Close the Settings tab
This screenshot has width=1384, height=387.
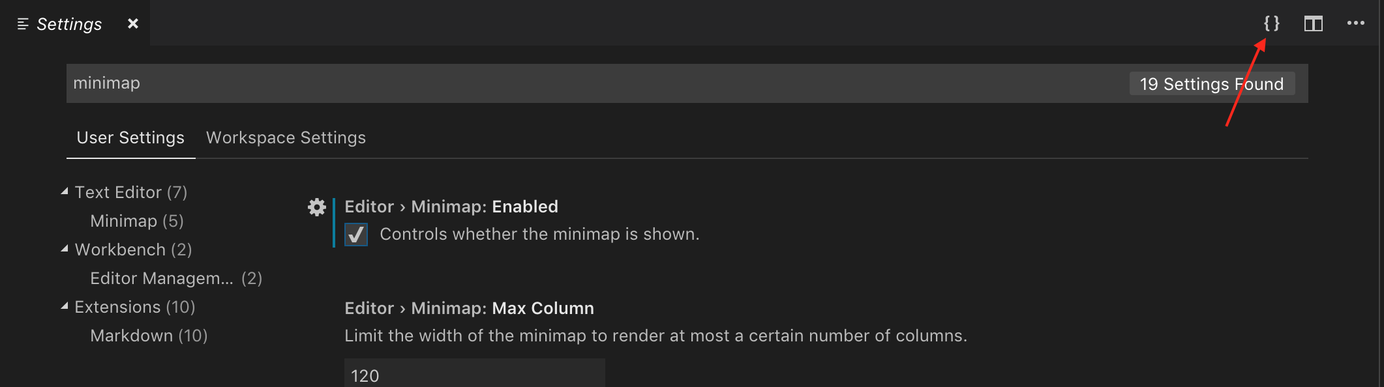[x=132, y=23]
